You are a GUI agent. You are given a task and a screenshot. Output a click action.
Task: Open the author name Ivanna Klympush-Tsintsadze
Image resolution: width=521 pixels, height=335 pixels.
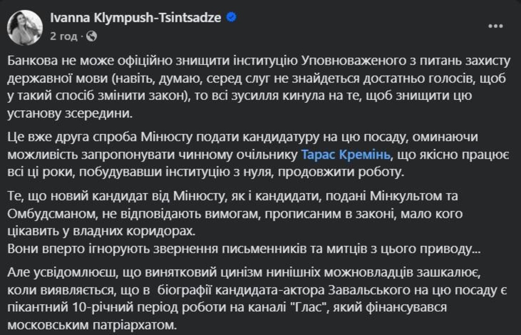pyautogui.click(x=136, y=18)
